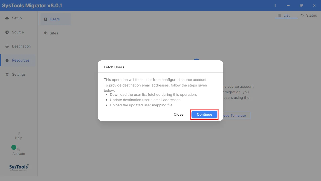The width and height of the screenshot is (321, 181).
Task: Click the Settings gear icon
Action: pos(7,74)
